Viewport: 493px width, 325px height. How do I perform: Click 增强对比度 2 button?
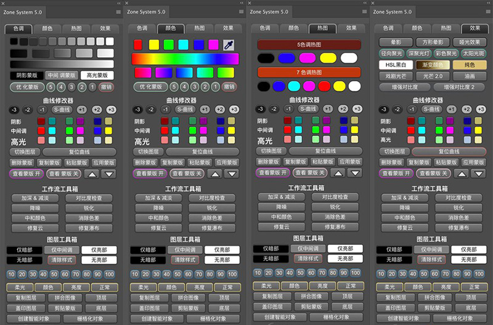(x=459, y=87)
